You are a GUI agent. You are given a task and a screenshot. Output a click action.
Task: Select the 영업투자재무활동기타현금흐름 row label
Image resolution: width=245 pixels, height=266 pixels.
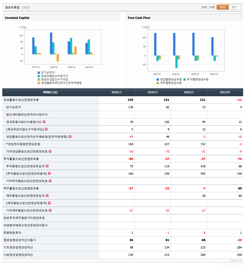(24, 218)
